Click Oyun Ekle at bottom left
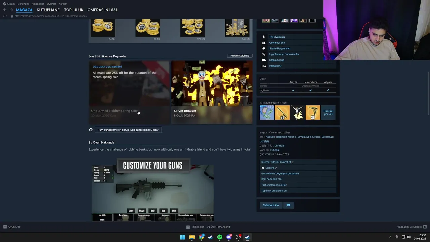This screenshot has width=430, height=242. 12,227
